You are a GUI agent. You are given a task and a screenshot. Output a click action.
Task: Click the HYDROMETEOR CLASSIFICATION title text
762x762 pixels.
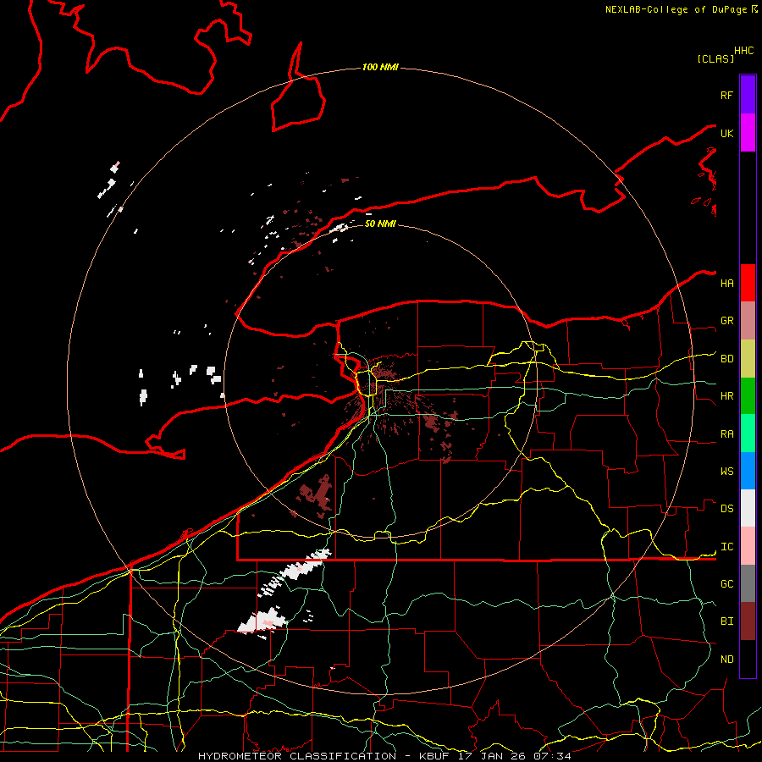tap(297, 756)
